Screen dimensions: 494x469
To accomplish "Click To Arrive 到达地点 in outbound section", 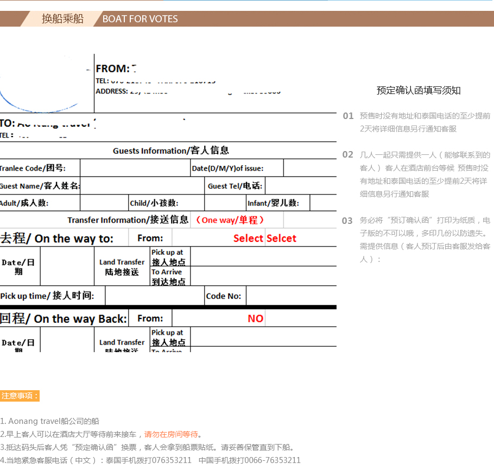I will pyautogui.click(x=168, y=277).
